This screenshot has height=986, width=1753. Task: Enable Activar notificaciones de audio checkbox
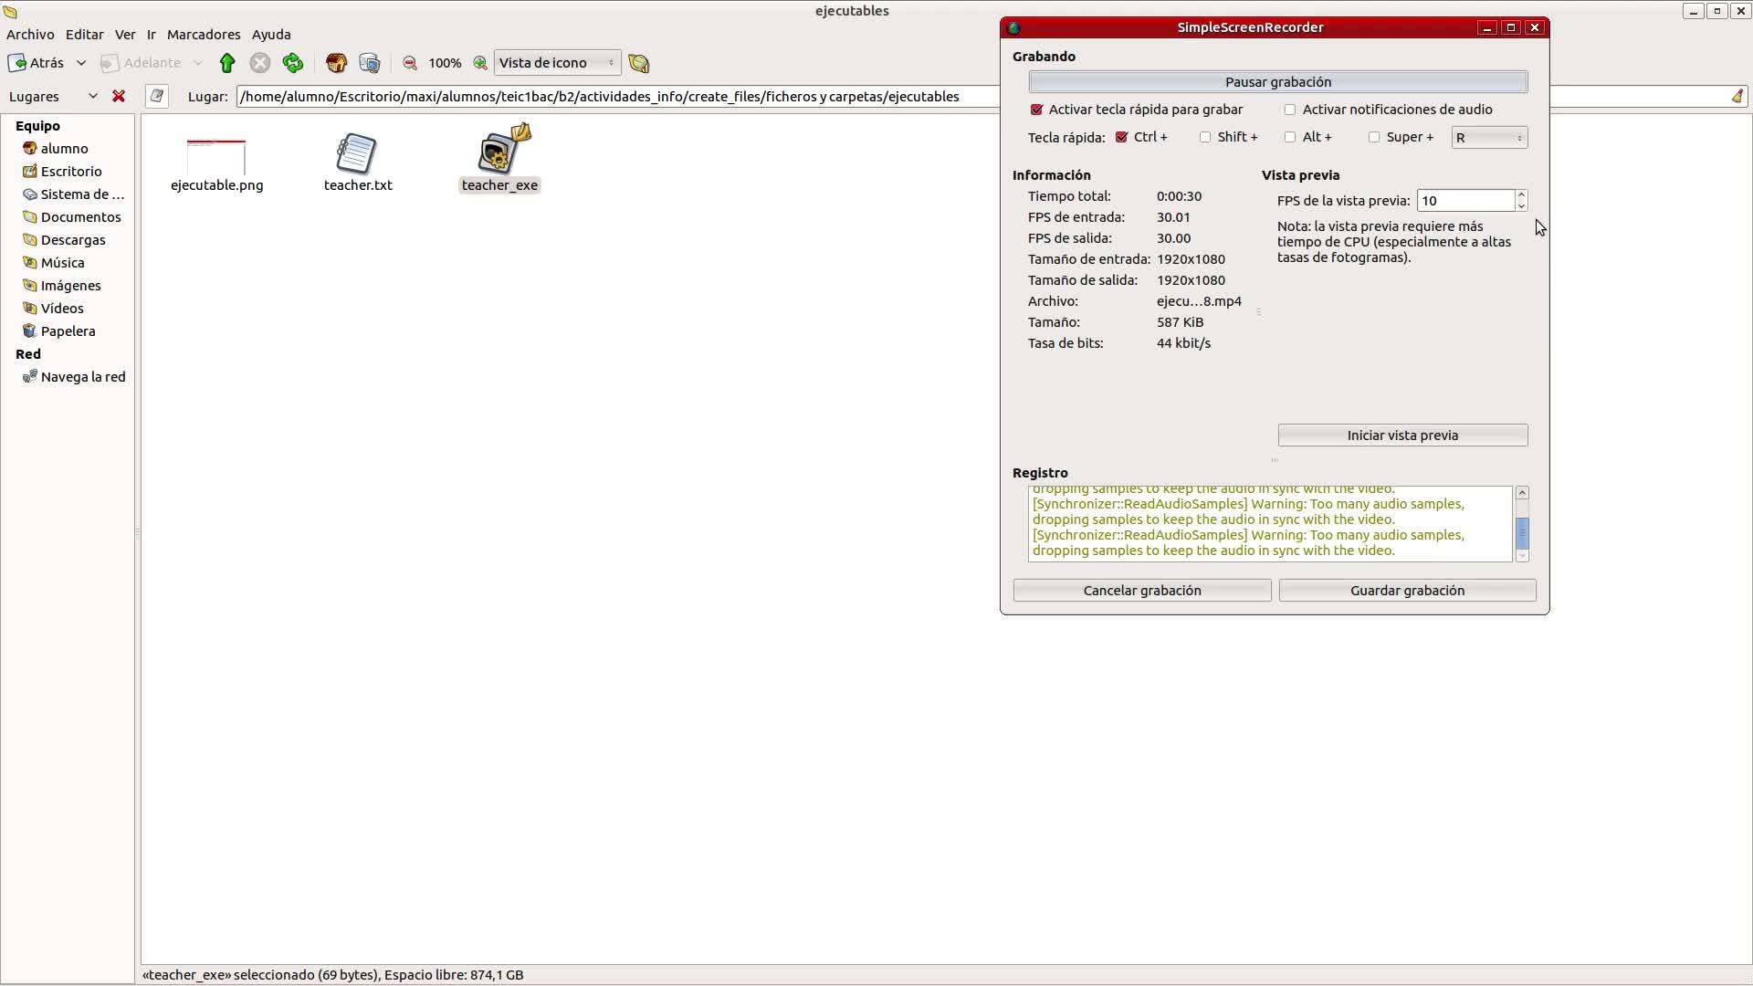pos(1290,110)
